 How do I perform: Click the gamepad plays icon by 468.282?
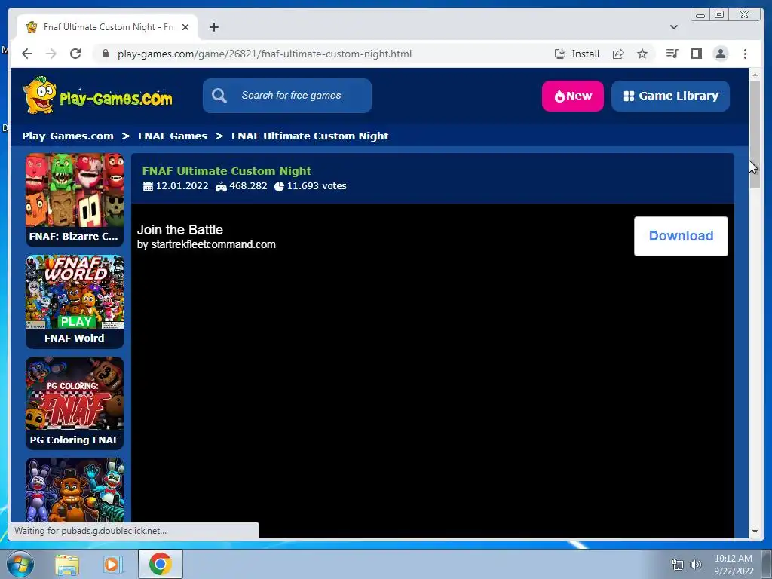click(221, 187)
